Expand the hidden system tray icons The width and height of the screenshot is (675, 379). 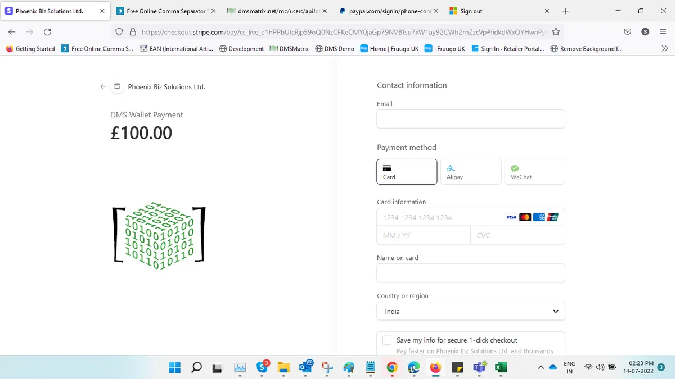point(541,367)
